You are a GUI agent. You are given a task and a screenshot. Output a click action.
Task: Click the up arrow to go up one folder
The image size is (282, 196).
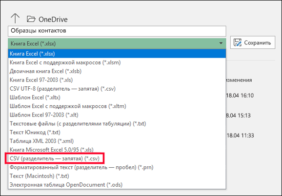coord(15,19)
